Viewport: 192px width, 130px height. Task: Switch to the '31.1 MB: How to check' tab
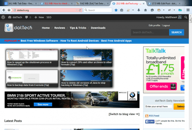[x=57, y=4]
